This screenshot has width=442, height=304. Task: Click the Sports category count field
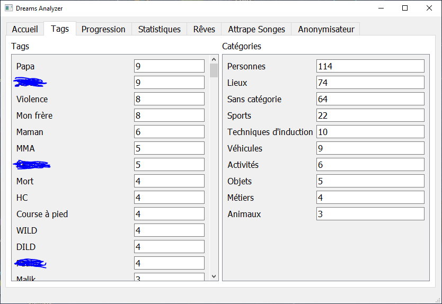click(x=370, y=115)
